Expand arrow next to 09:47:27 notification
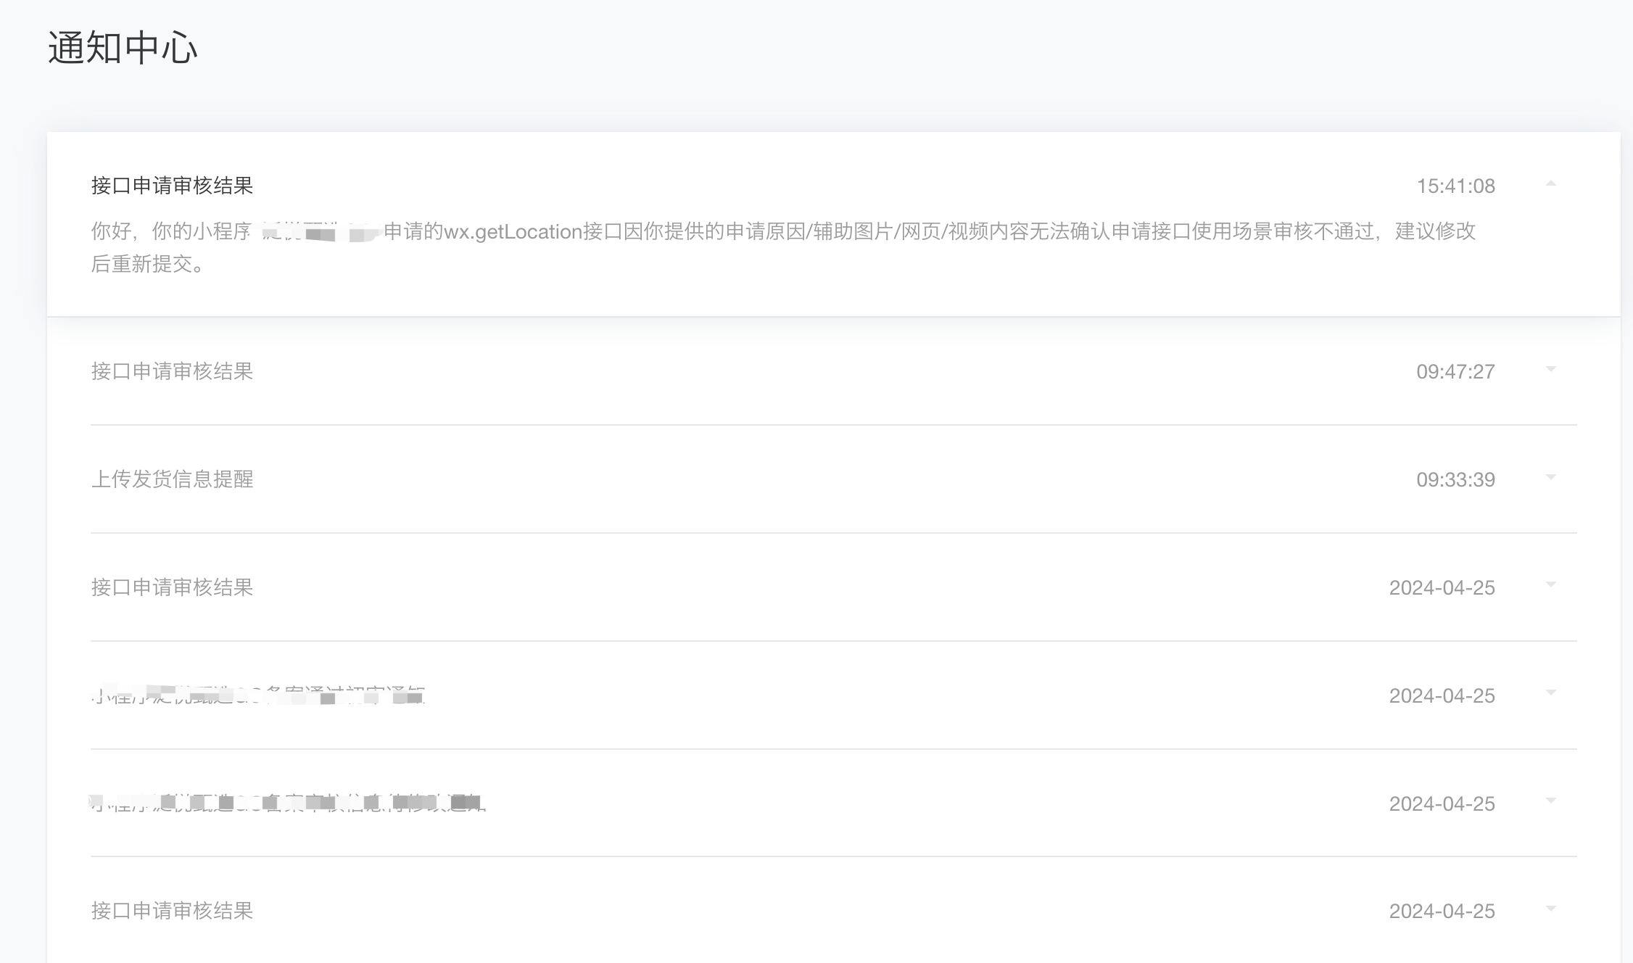The image size is (1633, 963). pyautogui.click(x=1550, y=370)
